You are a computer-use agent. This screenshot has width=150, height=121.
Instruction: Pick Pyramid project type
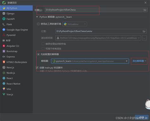[16, 35]
